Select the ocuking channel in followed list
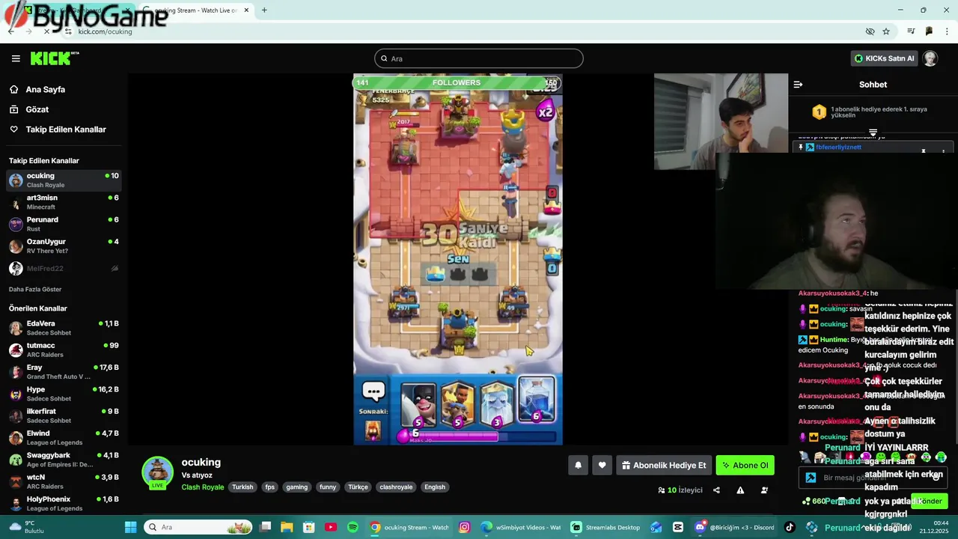The width and height of the screenshot is (958, 539). pos(63,180)
